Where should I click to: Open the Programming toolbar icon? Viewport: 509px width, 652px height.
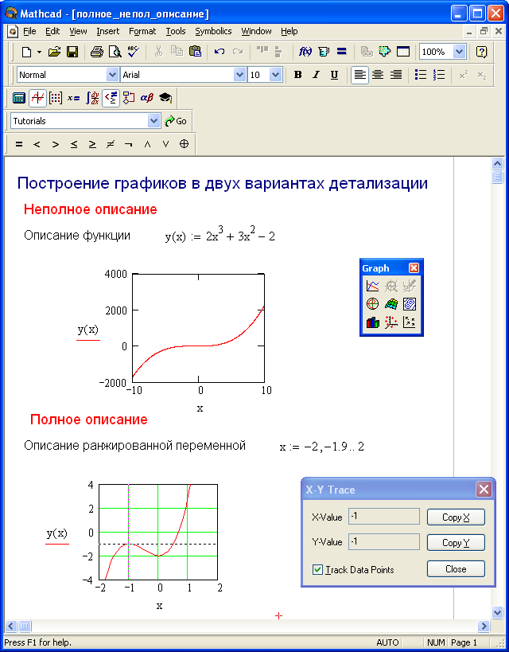(x=129, y=98)
